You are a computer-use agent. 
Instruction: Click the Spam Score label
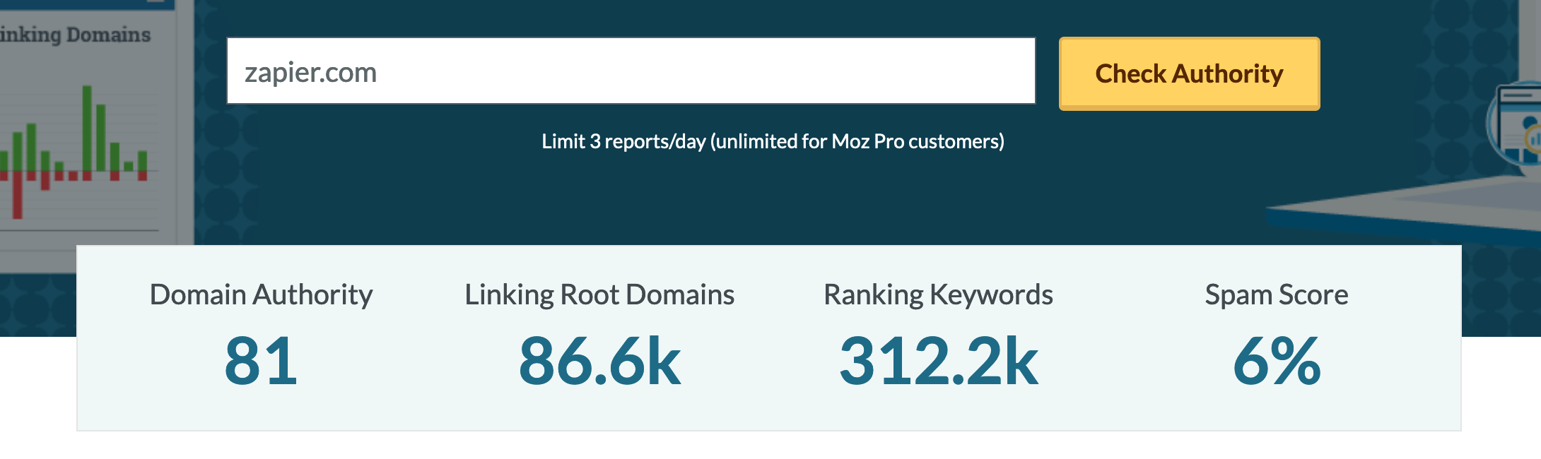click(x=1277, y=294)
